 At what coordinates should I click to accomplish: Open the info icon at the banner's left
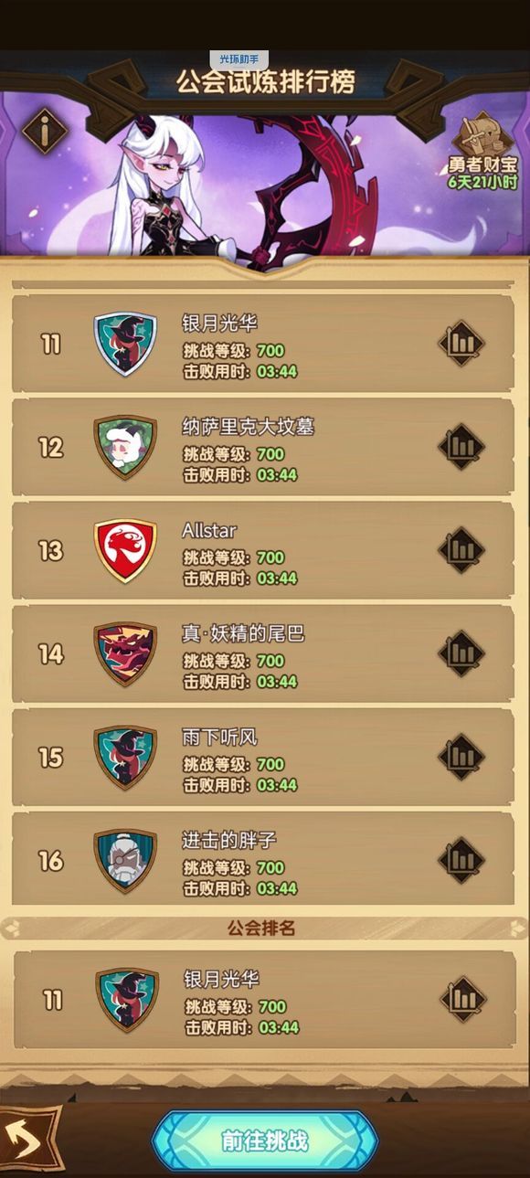45,132
